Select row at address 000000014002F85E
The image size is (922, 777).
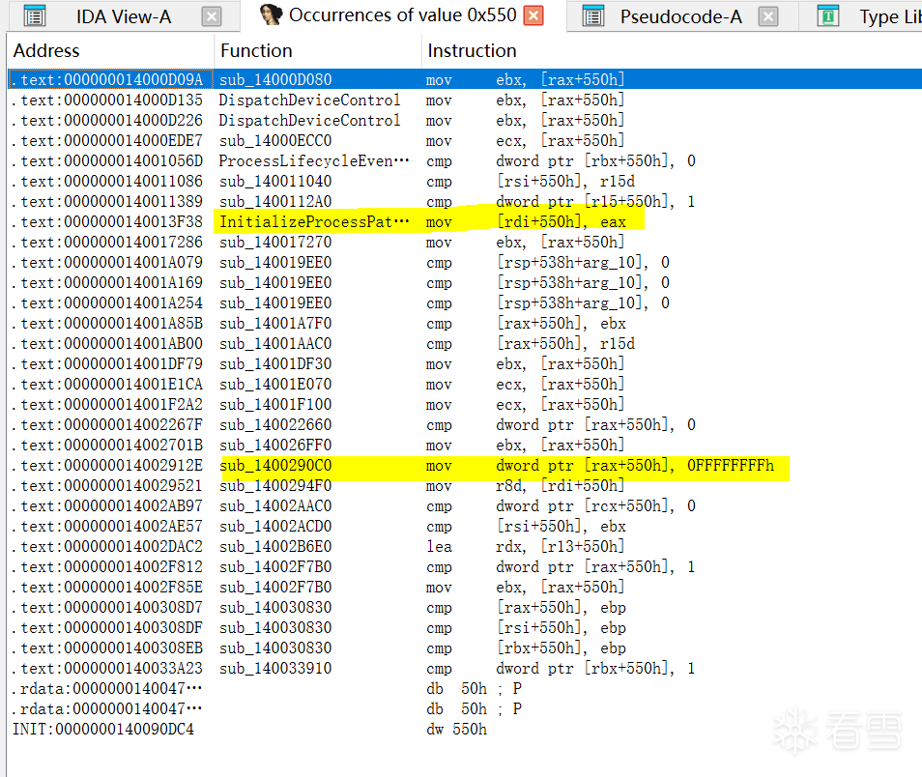[465, 587]
